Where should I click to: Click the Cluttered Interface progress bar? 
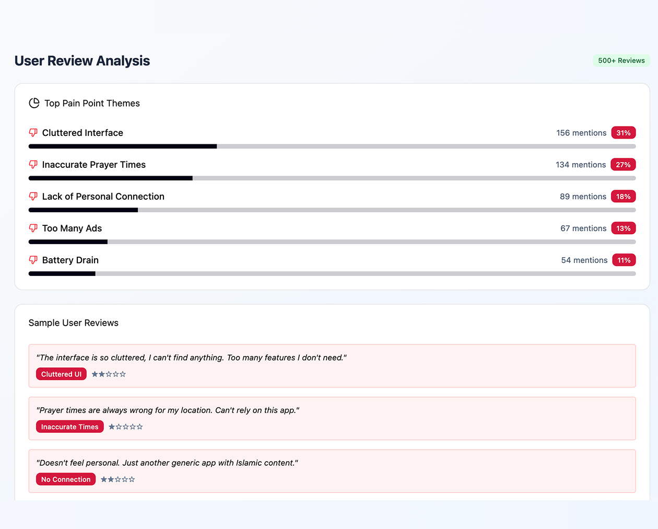click(x=332, y=146)
